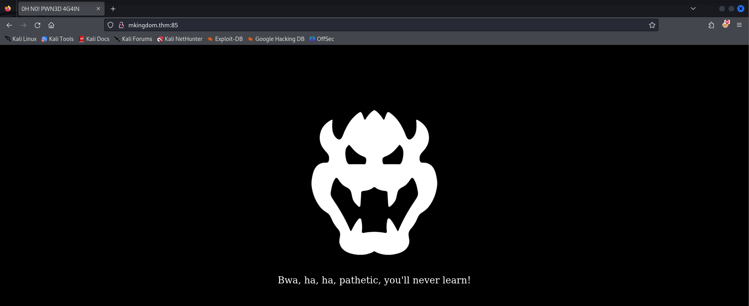Open a new tab with plus button
The width and height of the screenshot is (749, 306).
(x=113, y=9)
